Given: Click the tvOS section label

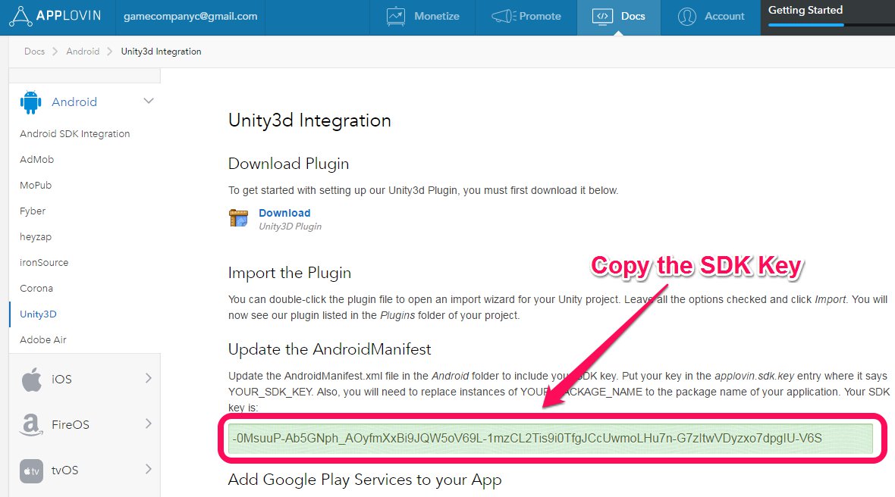Looking at the screenshot, I should (x=64, y=470).
